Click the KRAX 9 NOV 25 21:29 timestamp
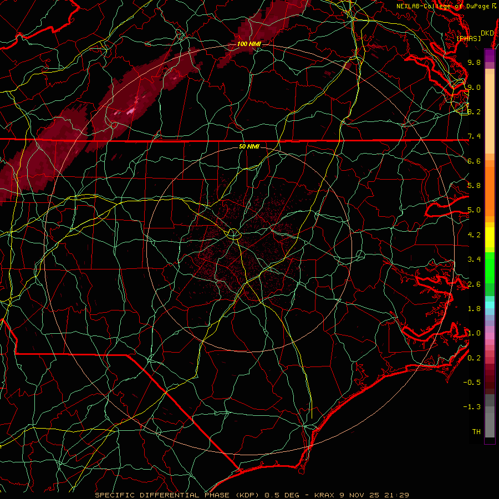 [x=361, y=495]
